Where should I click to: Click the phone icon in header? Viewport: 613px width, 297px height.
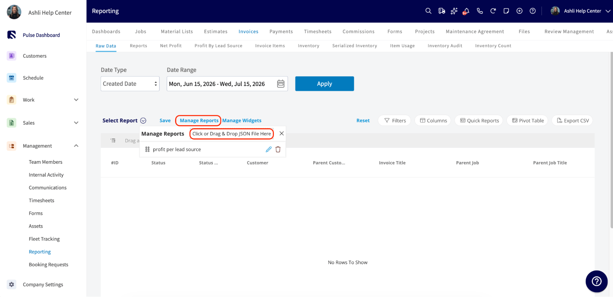coord(480,11)
